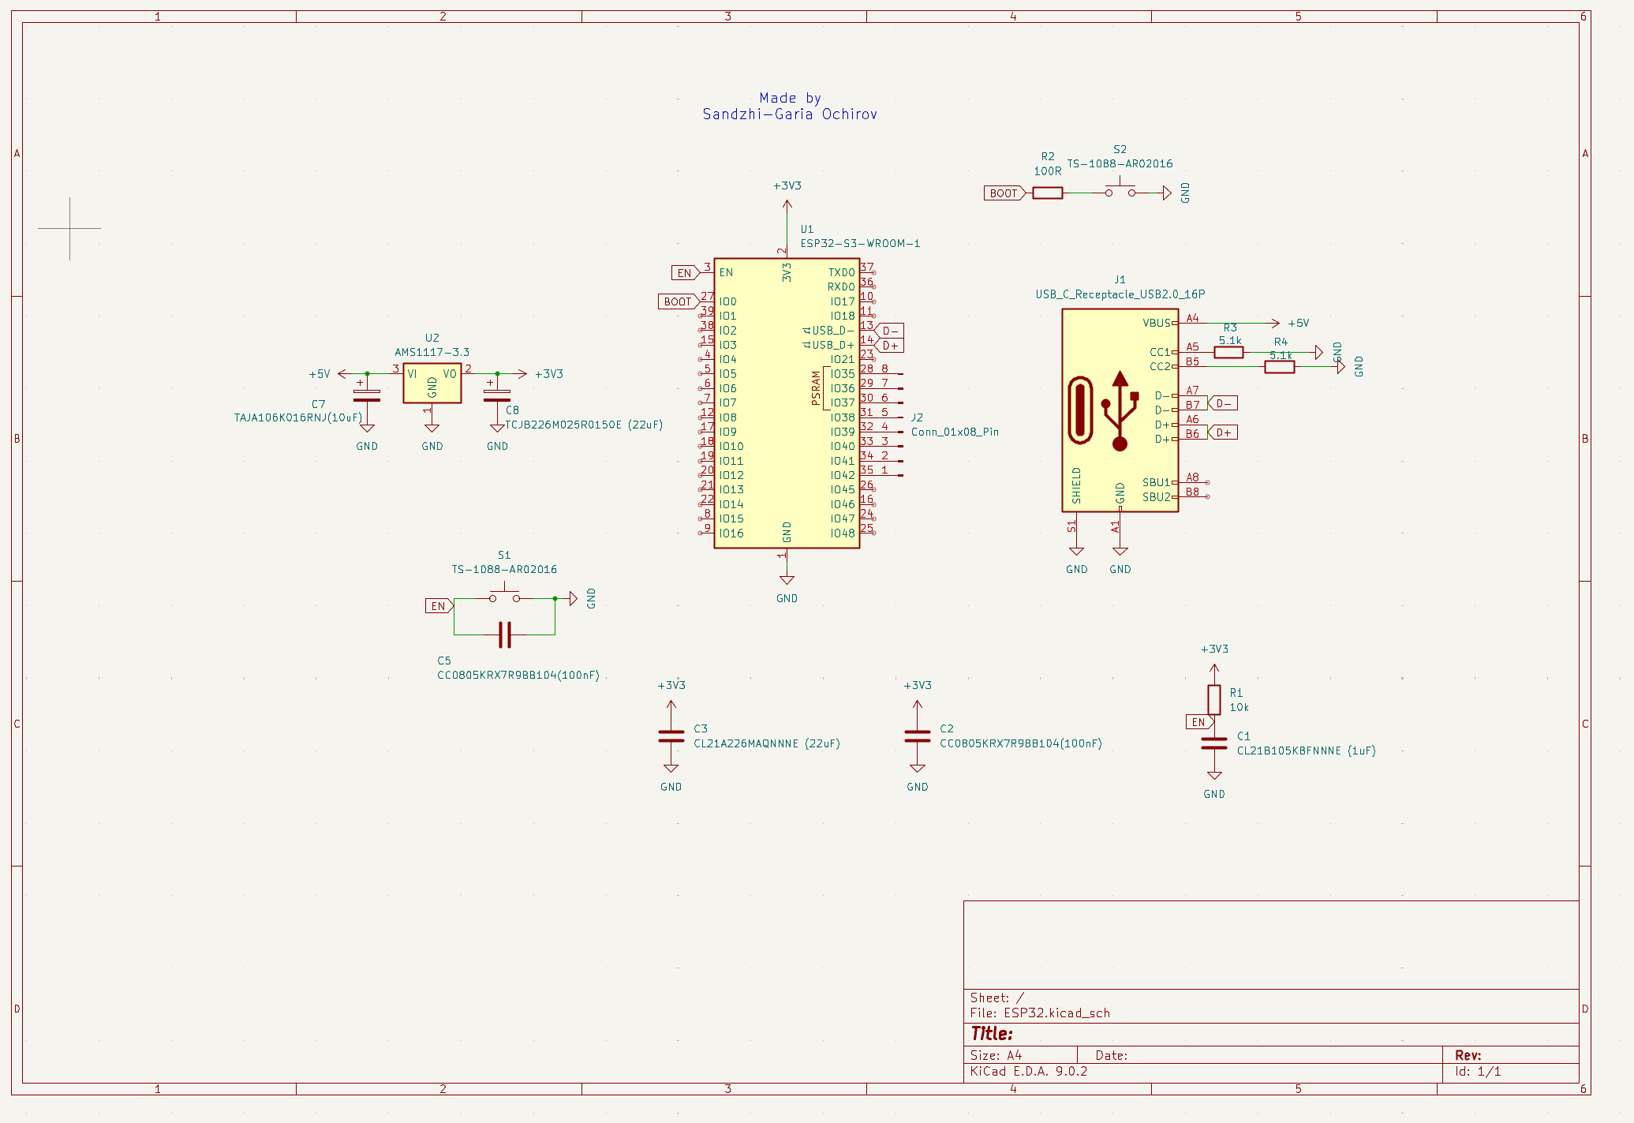The width and height of the screenshot is (1634, 1123).
Task: Click the 'CL21B105KBFNNNE (1uF)' value text
Action: (1307, 751)
